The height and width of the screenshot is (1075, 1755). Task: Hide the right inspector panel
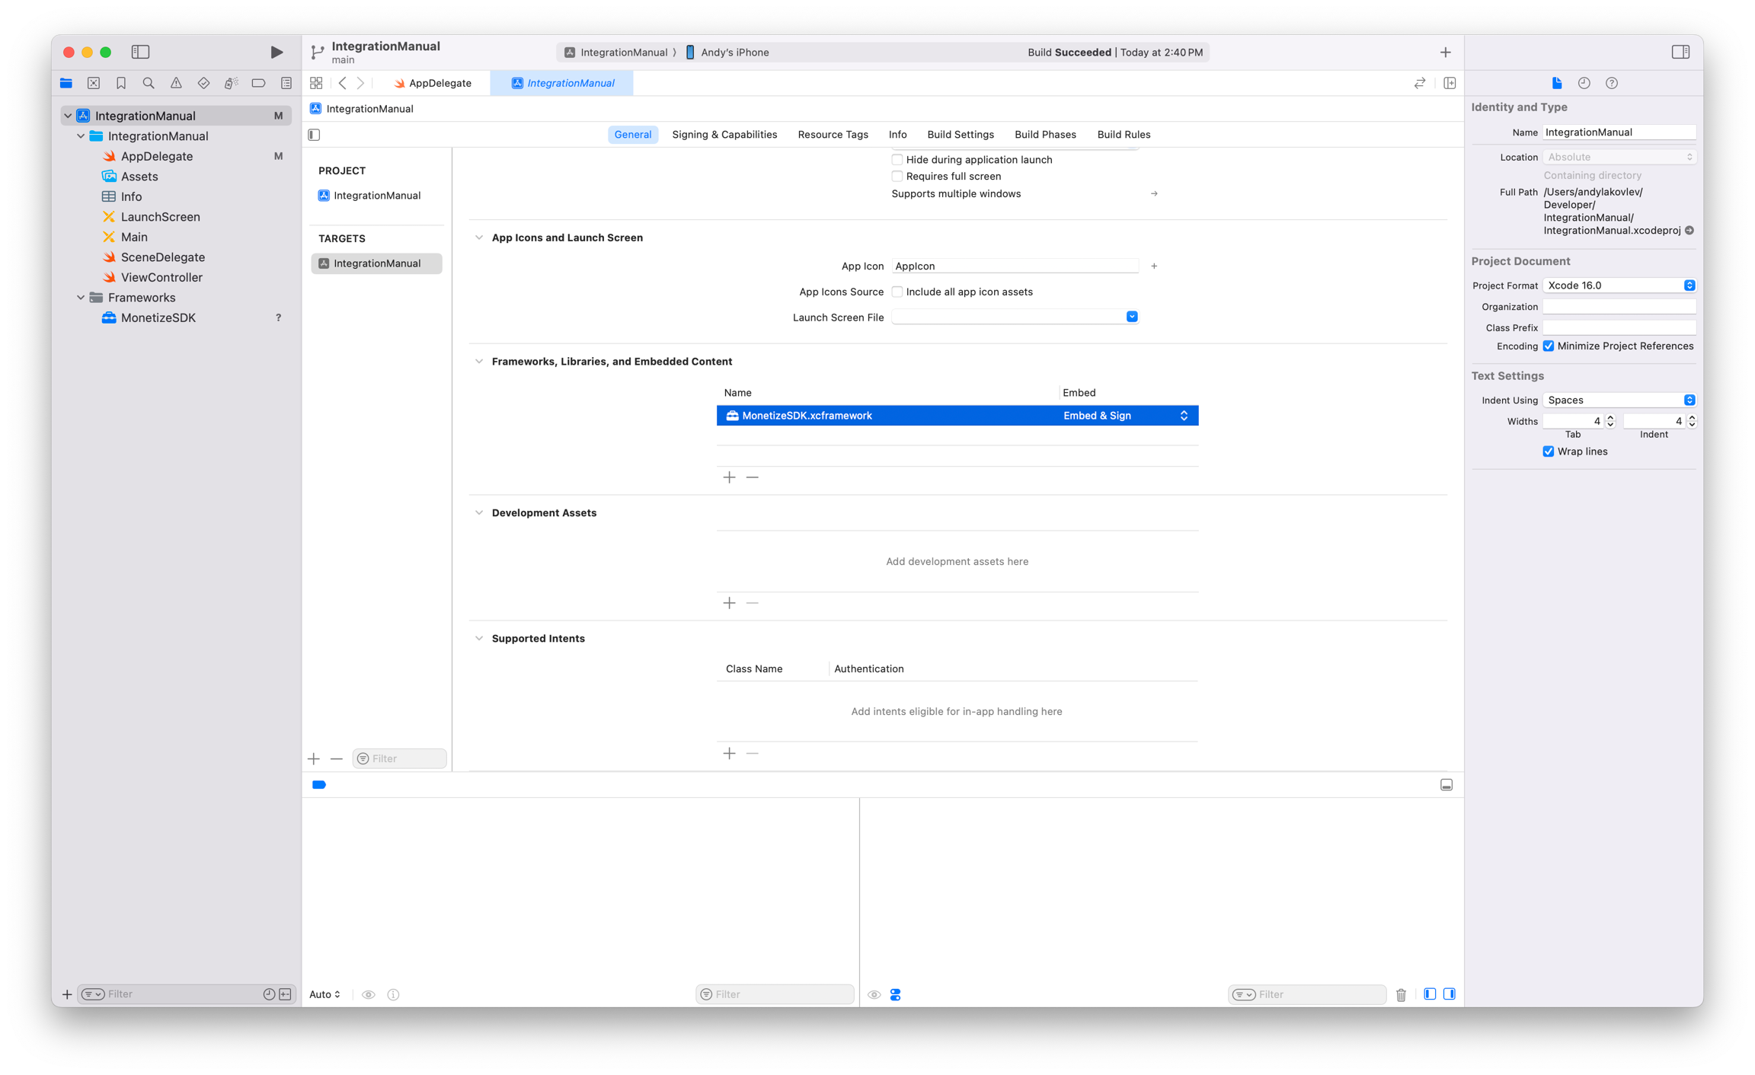click(x=1680, y=52)
